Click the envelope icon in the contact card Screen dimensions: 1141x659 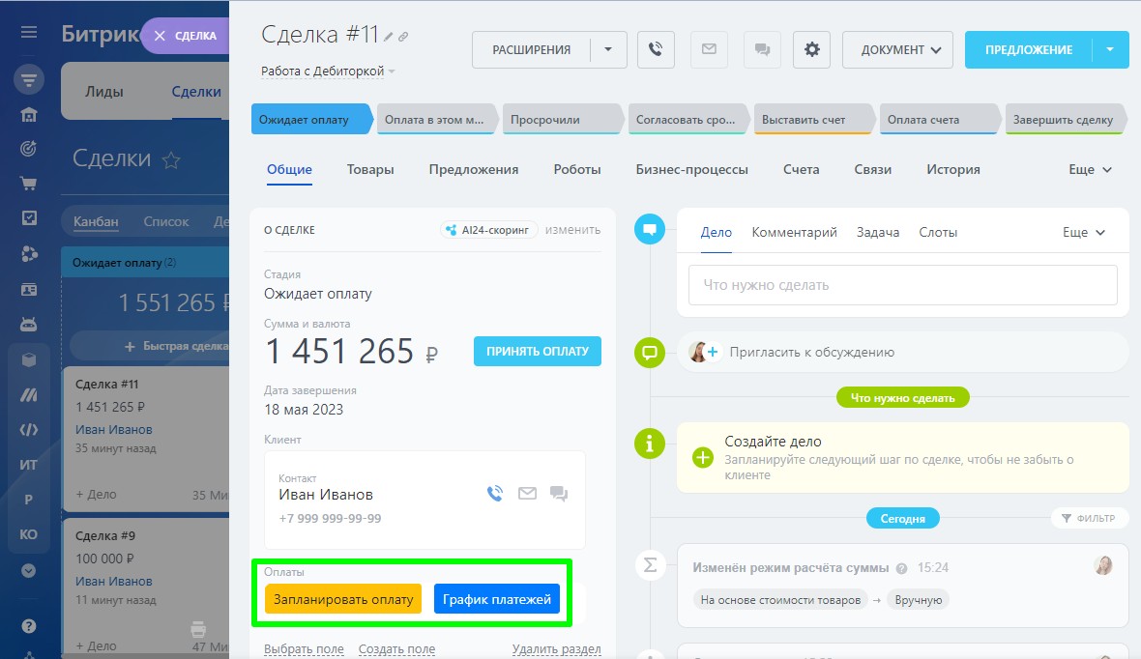tap(527, 494)
